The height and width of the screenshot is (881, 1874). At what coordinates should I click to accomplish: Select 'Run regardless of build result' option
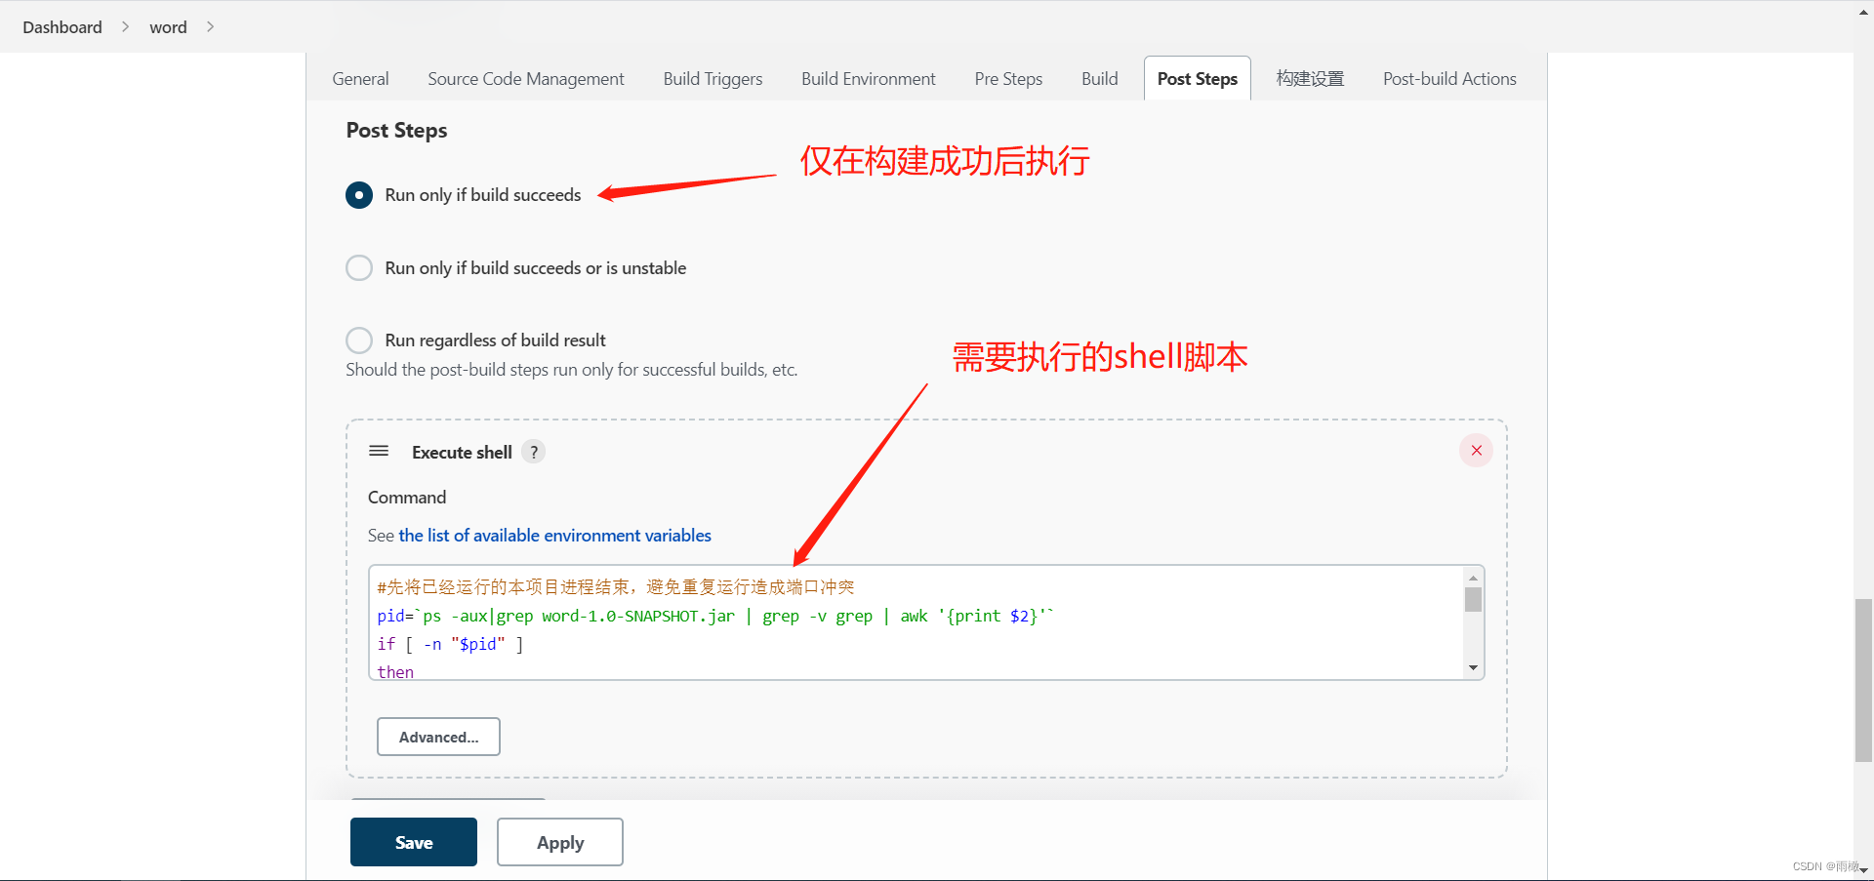[x=359, y=340]
